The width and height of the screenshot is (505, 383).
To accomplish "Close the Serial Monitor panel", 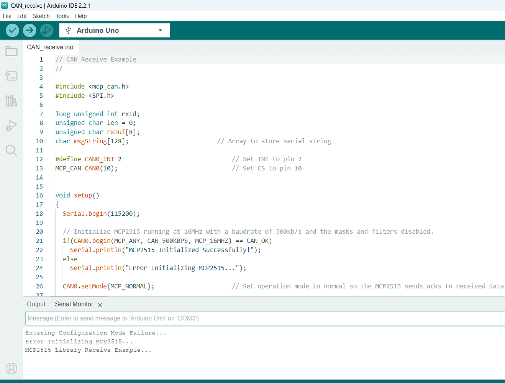I will coord(100,304).
